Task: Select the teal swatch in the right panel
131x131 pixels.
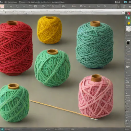Action: (129, 18)
